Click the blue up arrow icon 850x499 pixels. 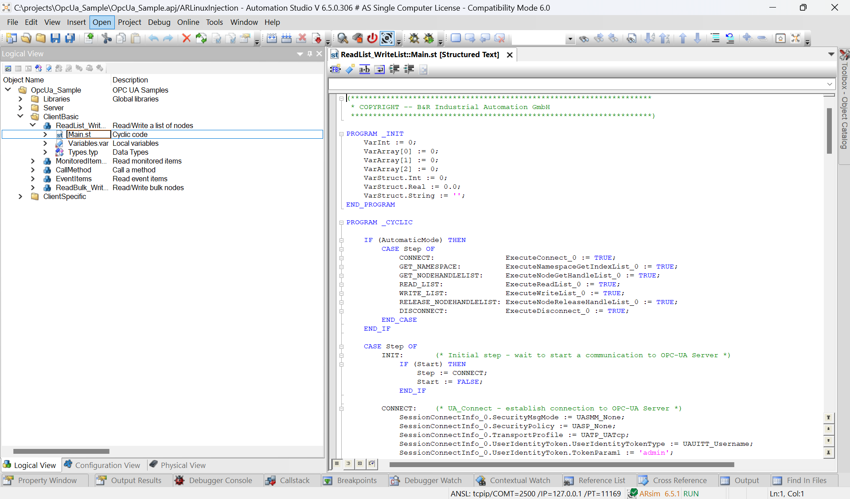coord(683,38)
